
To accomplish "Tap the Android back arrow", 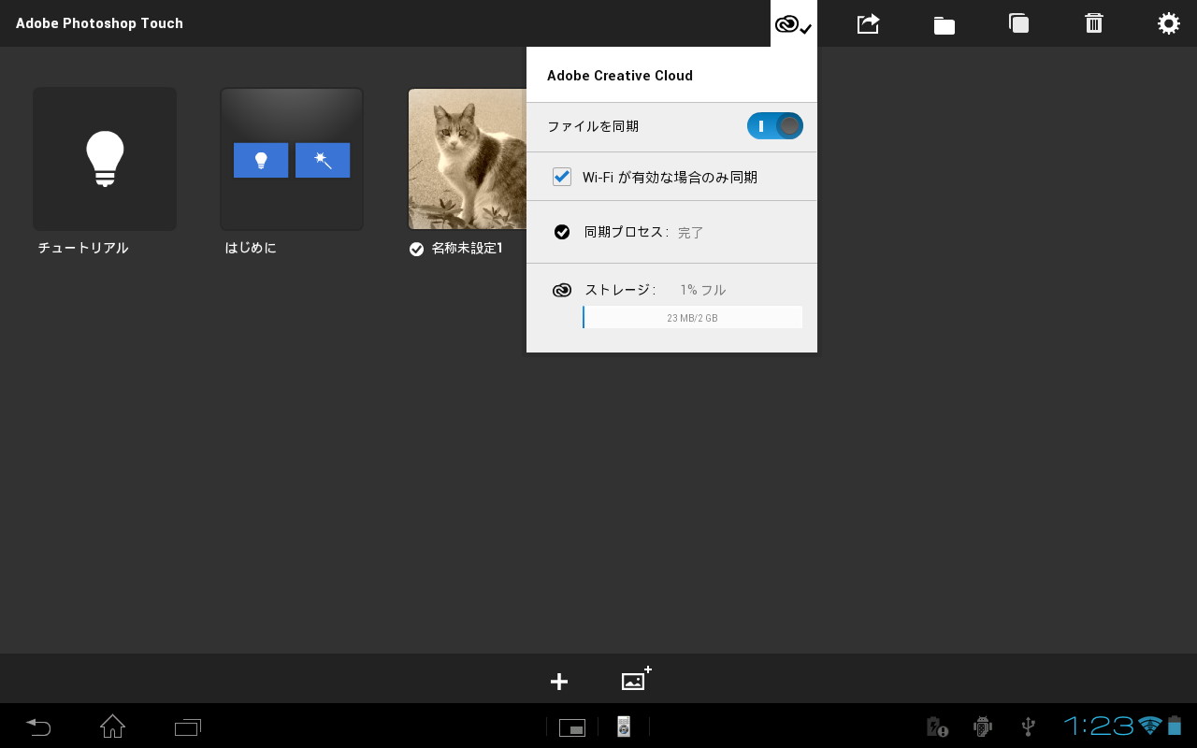I will (x=38, y=726).
